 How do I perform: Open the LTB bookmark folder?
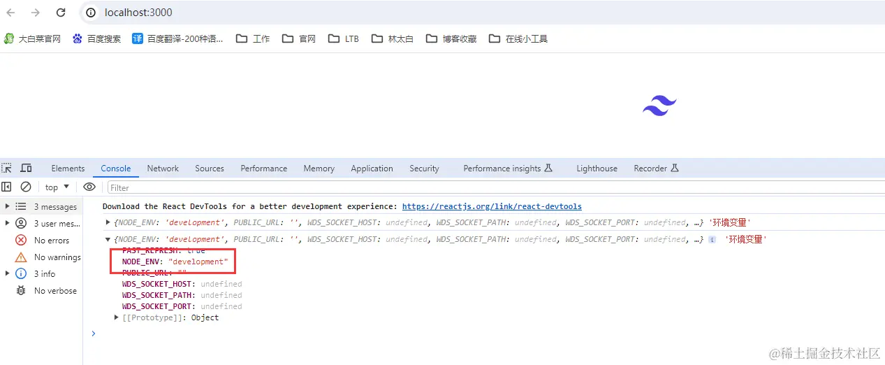(x=344, y=38)
